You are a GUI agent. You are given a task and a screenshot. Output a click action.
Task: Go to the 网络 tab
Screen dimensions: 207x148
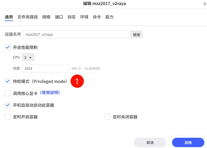pos(46,17)
